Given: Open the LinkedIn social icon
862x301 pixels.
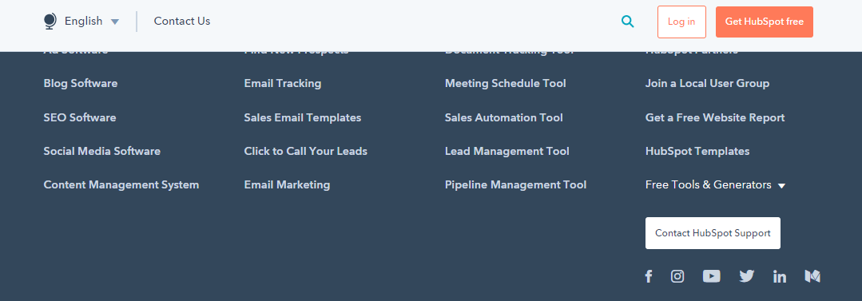Looking at the screenshot, I should 780,276.
